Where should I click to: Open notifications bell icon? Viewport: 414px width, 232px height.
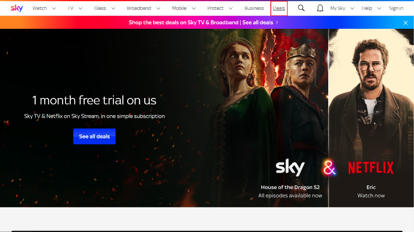coord(320,9)
